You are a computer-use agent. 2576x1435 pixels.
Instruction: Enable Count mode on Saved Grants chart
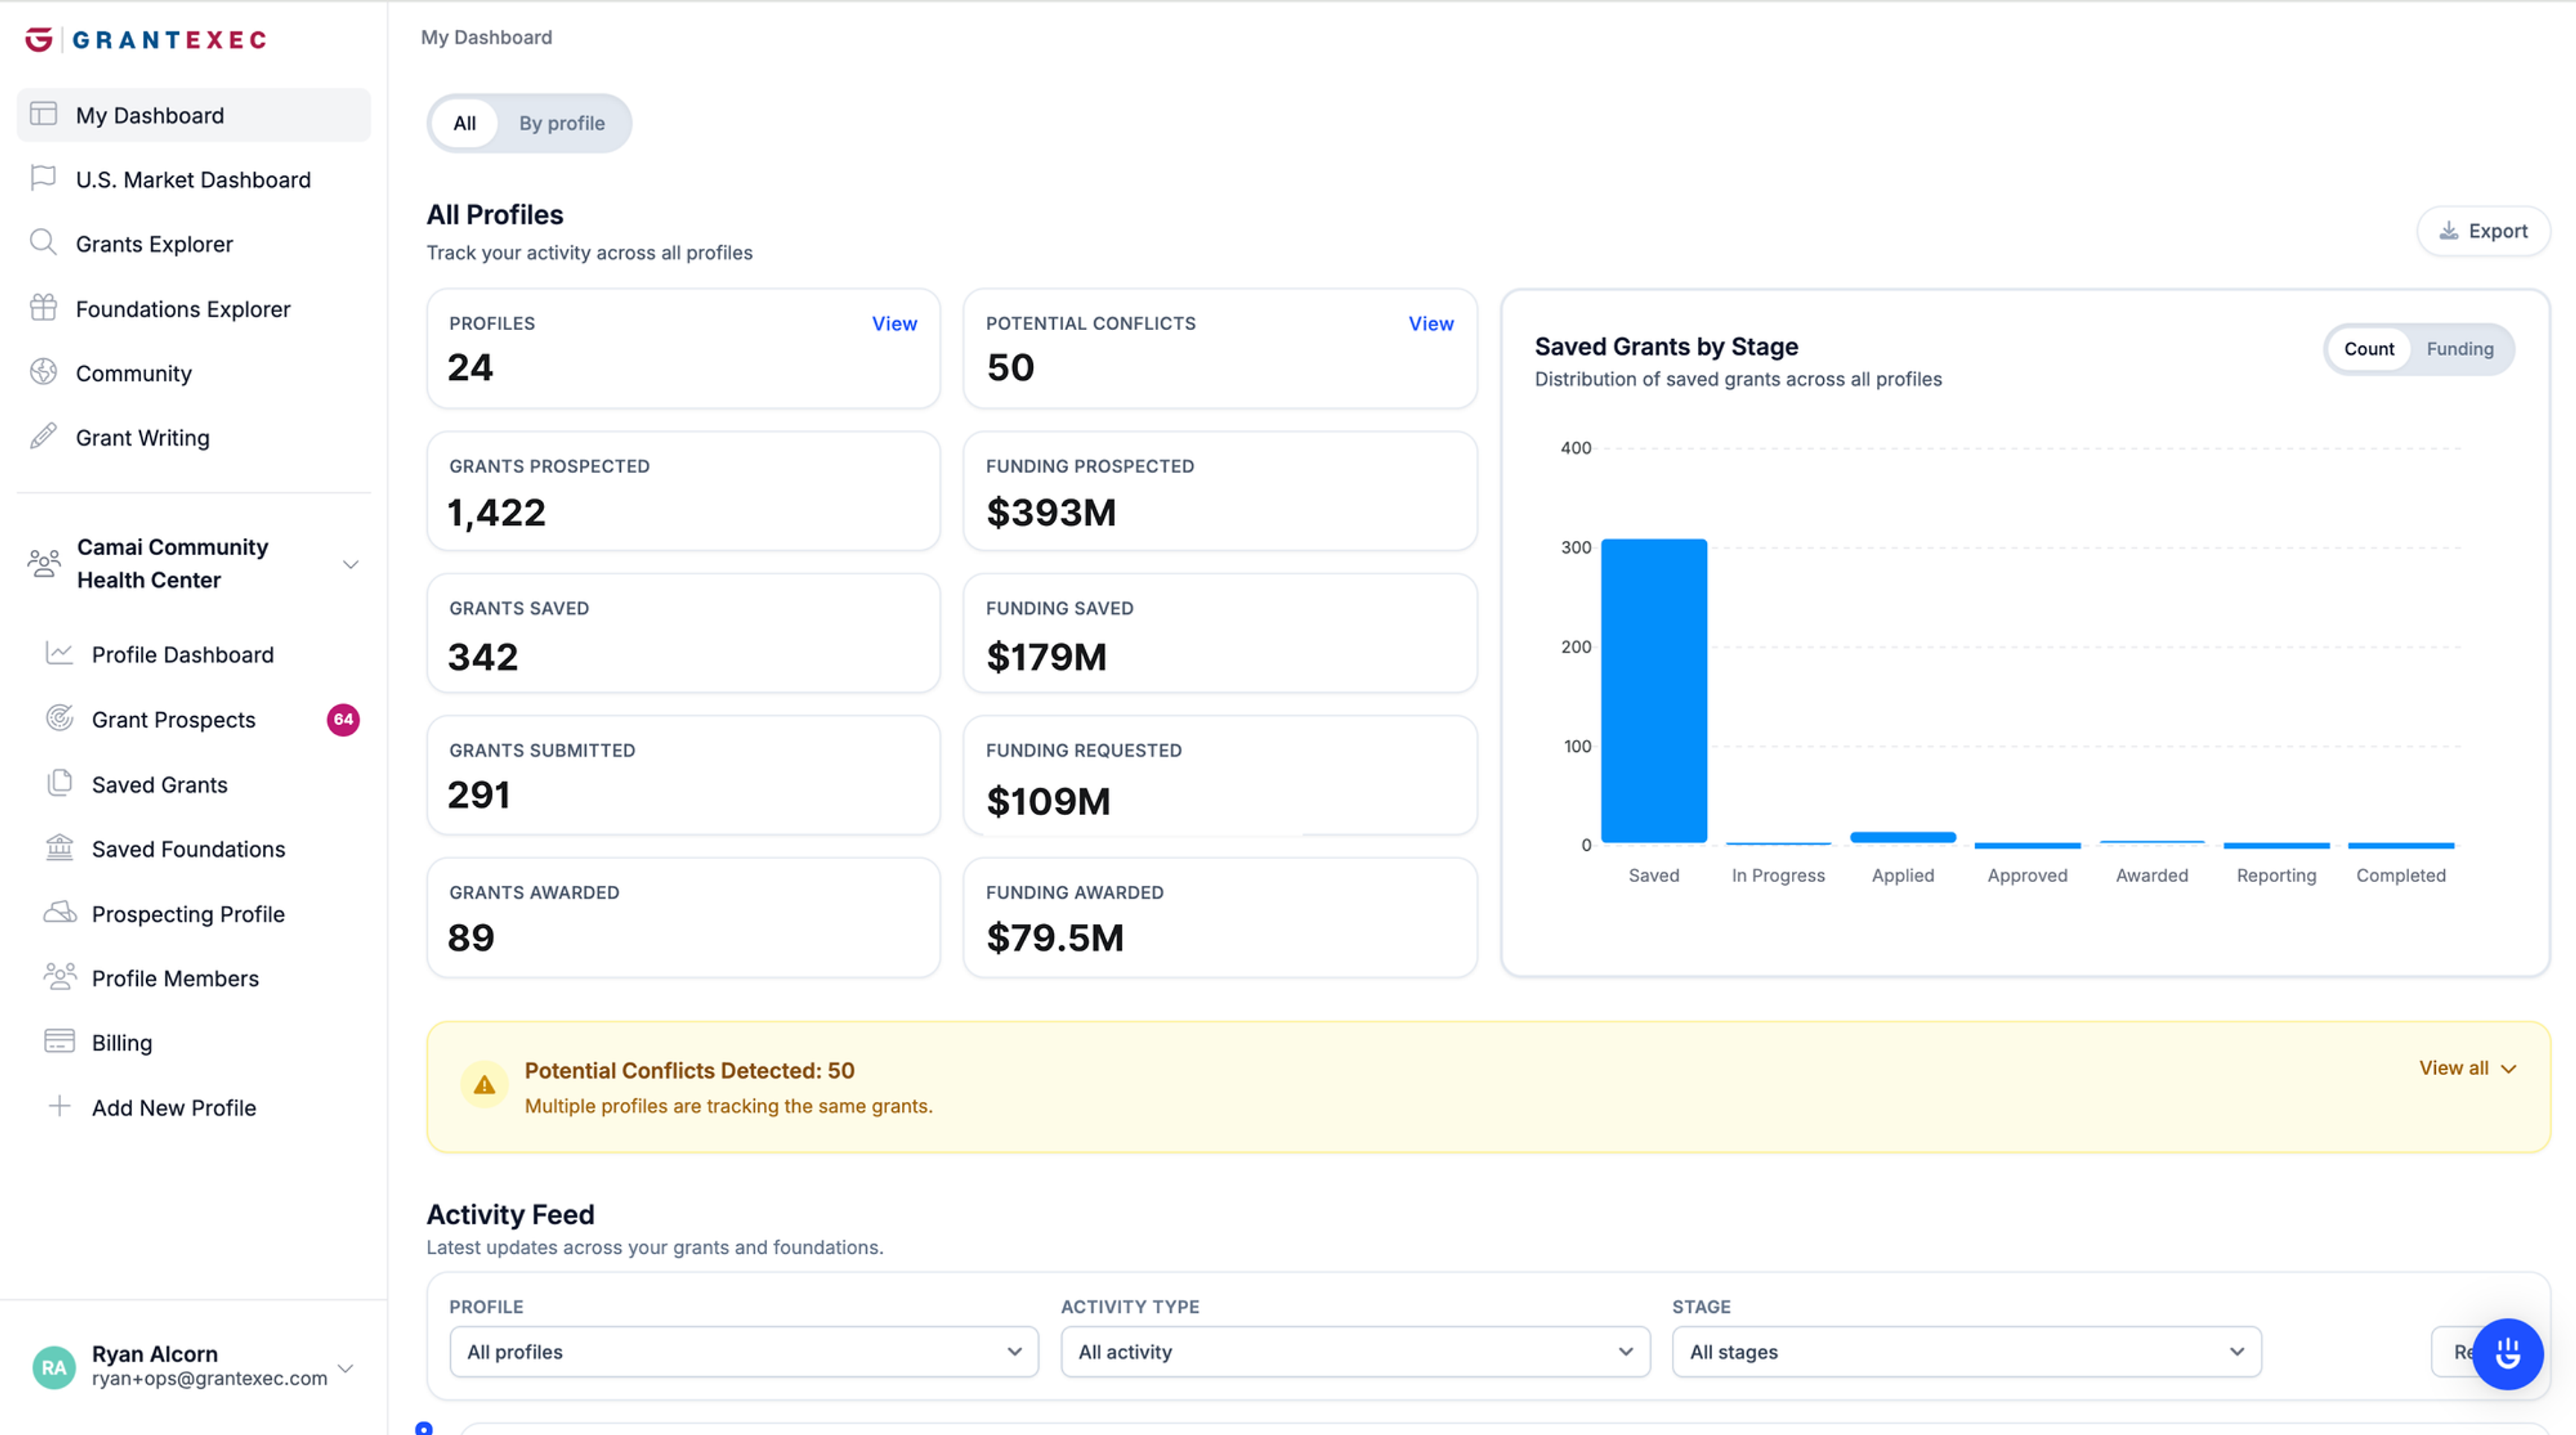[2369, 349]
